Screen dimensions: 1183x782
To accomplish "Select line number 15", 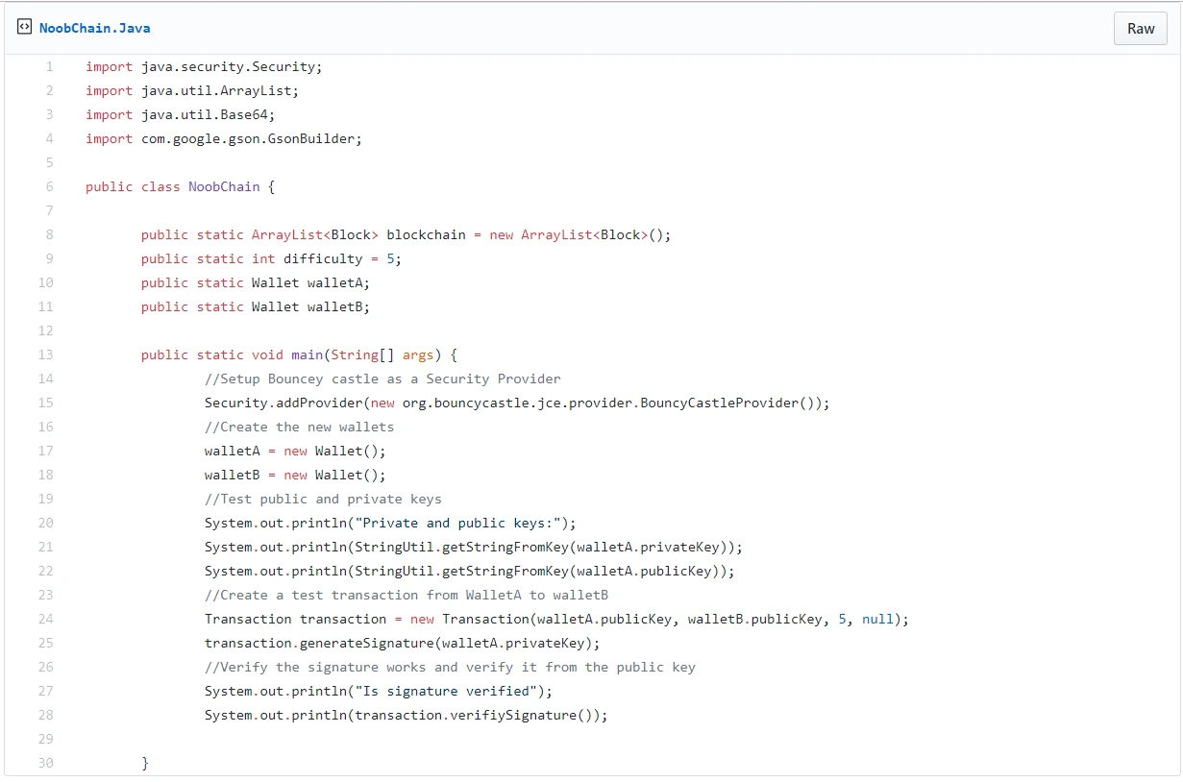I will 46,403.
